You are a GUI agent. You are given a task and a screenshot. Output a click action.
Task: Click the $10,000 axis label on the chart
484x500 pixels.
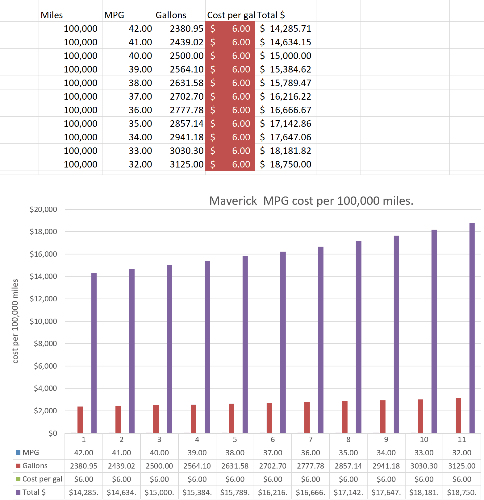[43, 321]
